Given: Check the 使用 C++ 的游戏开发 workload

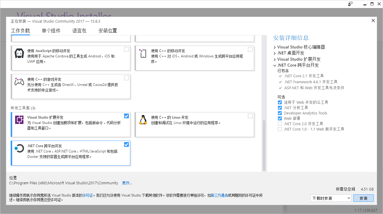Looking at the screenshot, I should click(x=126, y=78).
